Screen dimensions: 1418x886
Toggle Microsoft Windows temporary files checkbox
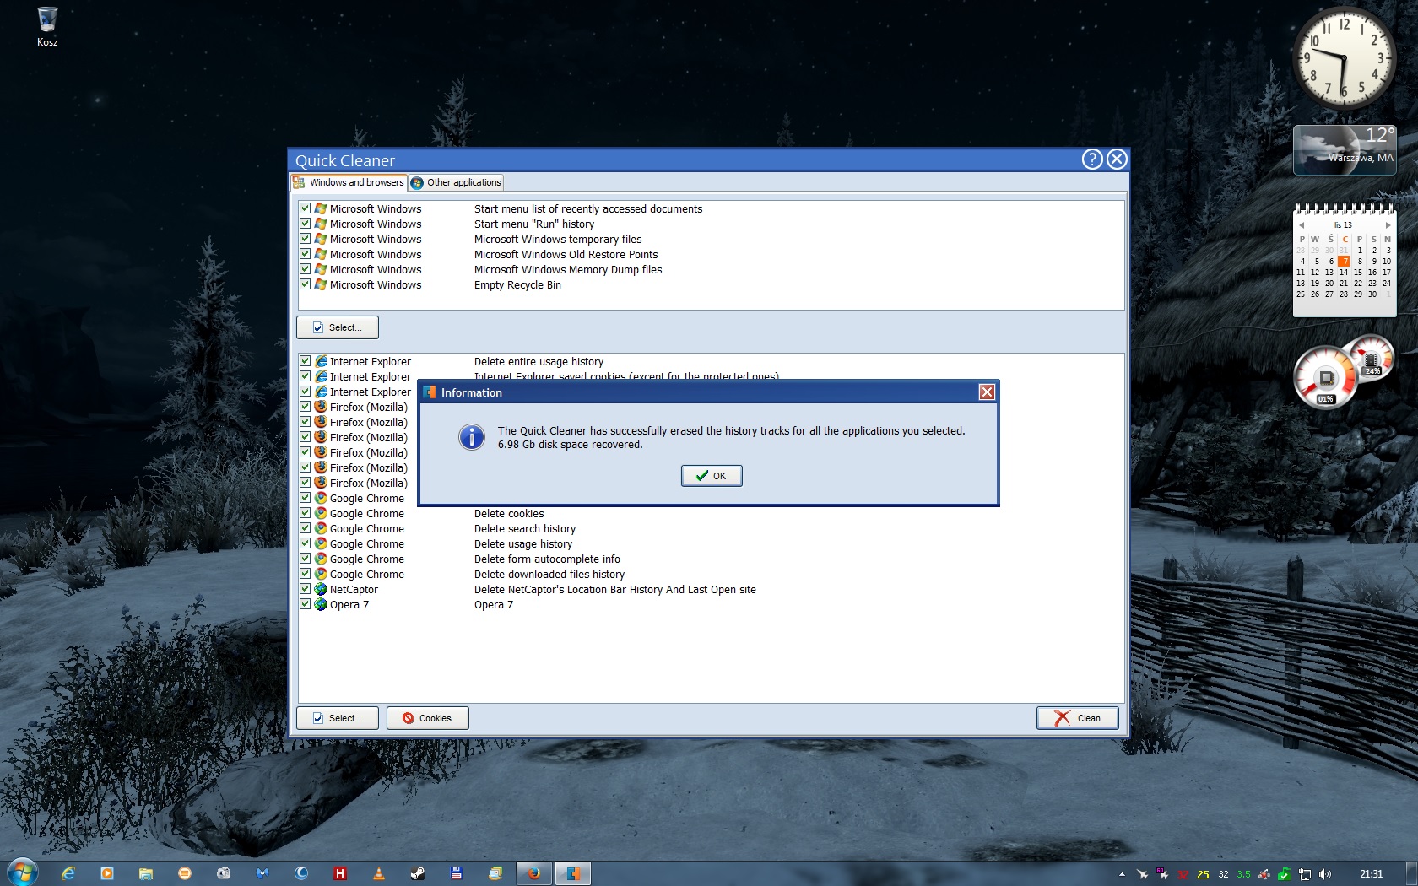coord(306,239)
